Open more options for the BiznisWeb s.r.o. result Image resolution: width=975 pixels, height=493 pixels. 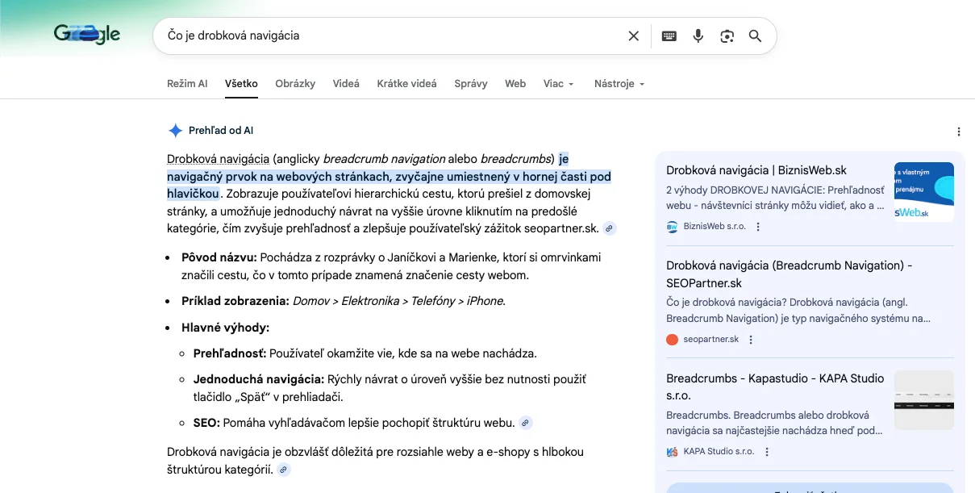click(758, 228)
